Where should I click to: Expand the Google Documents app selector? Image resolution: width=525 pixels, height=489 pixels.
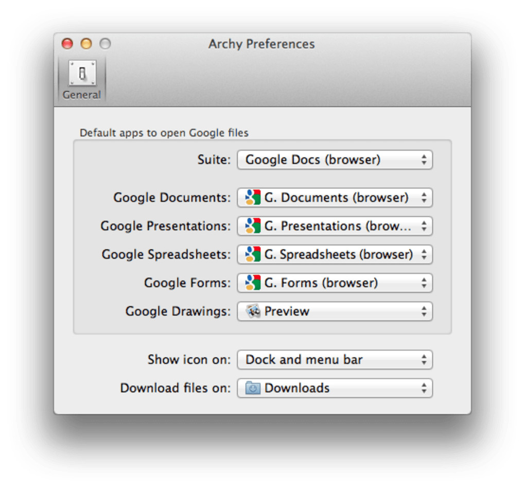pyautogui.click(x=335, y=198)
